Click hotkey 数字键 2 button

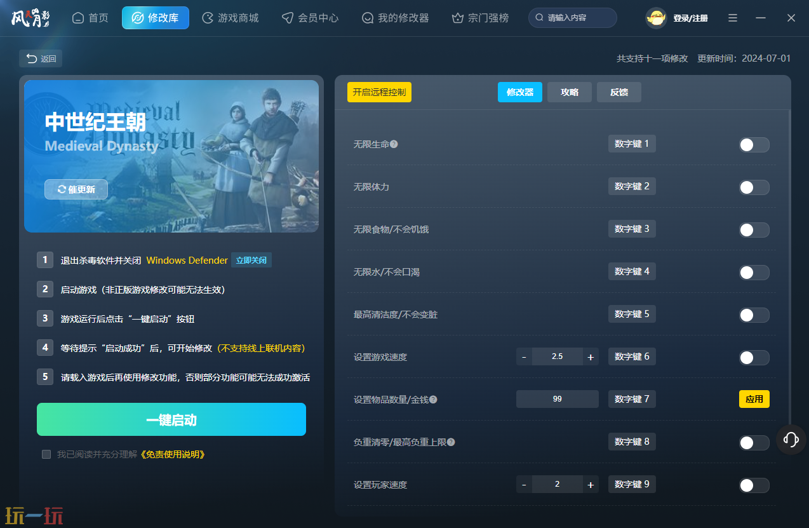point(632,186)
